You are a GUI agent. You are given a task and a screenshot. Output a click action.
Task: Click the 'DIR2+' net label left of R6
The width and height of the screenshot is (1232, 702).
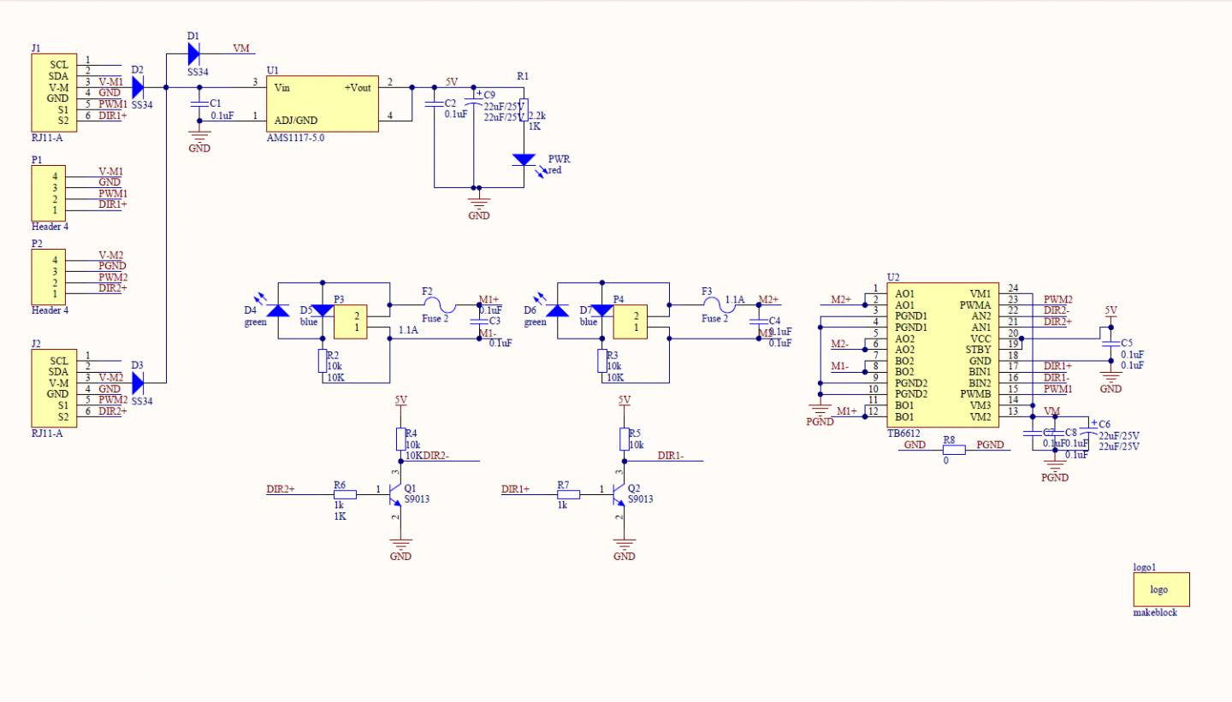281,489
